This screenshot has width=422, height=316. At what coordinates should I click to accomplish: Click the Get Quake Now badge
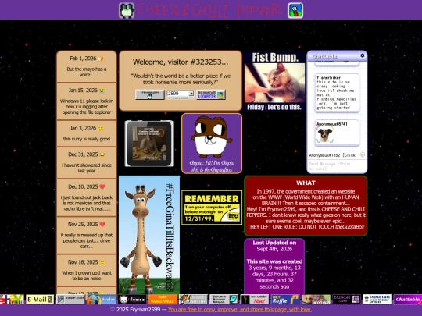coord(255,300)
